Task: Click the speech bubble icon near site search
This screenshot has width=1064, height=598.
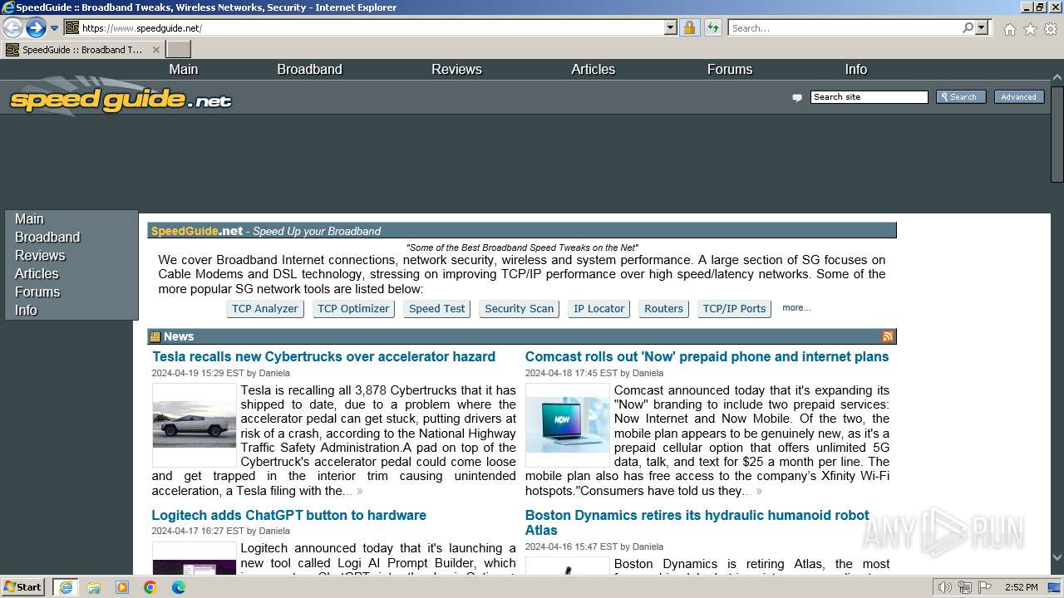Action: pyautogui.click(x=797, y=98)
